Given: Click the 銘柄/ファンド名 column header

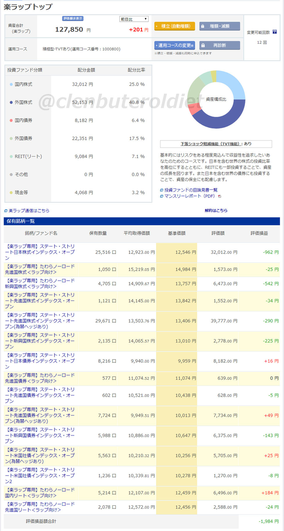Looking at the screenshot, I should (41, 233).
